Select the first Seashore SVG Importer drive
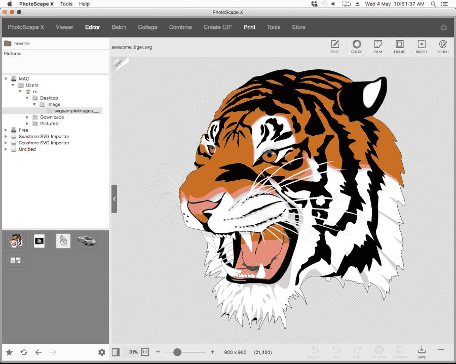The width and height of the screenshot is (456, 364). pos(44,136)
